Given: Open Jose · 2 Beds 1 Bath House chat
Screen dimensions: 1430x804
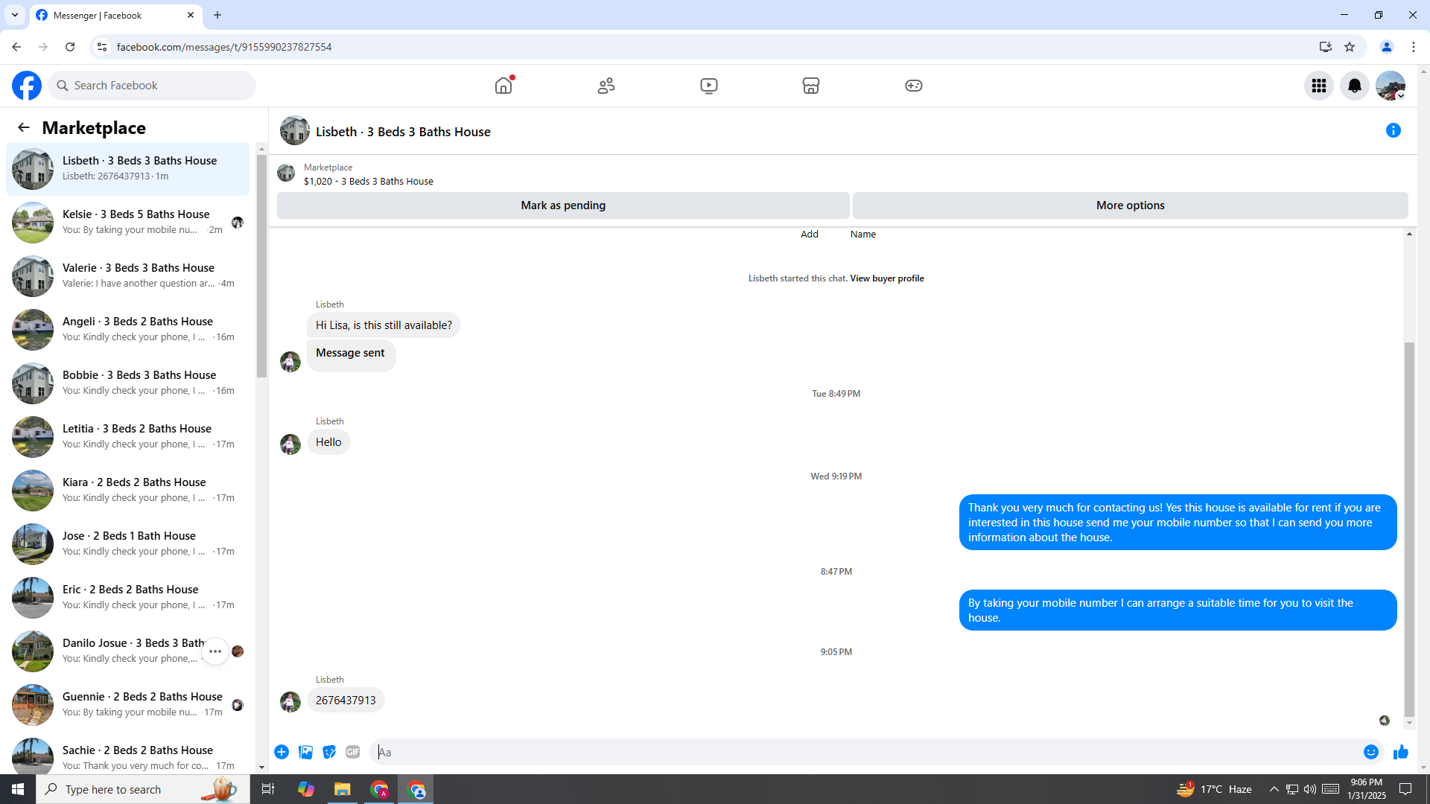Looking at the screenshot, I should 128,544.
